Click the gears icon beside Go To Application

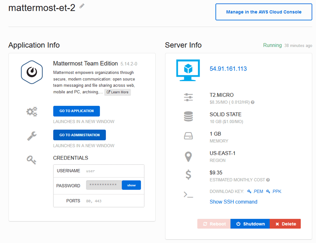pyautogui.click(x=32, y=112)
